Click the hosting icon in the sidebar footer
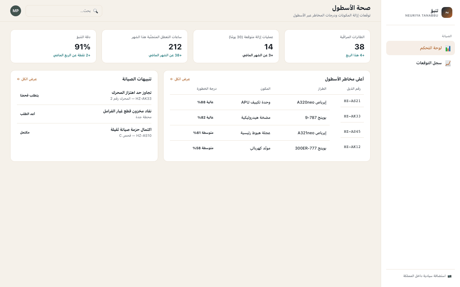 tap(449, 276)
